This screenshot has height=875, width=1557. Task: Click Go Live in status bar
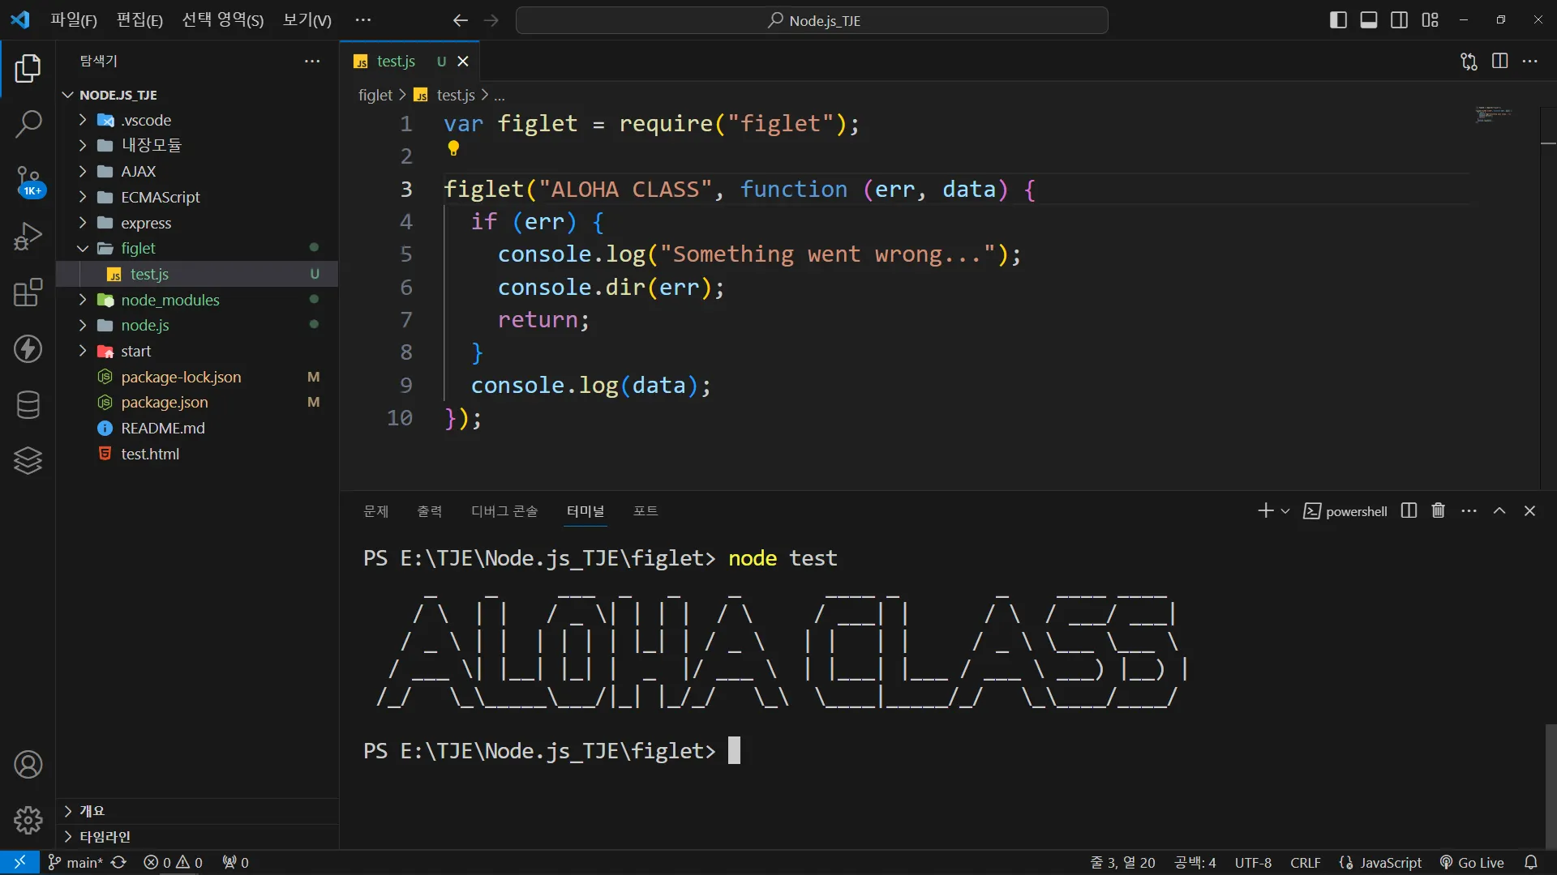(x=1472, y=863)
